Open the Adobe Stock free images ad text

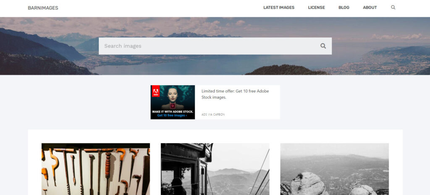pos(235,94)
